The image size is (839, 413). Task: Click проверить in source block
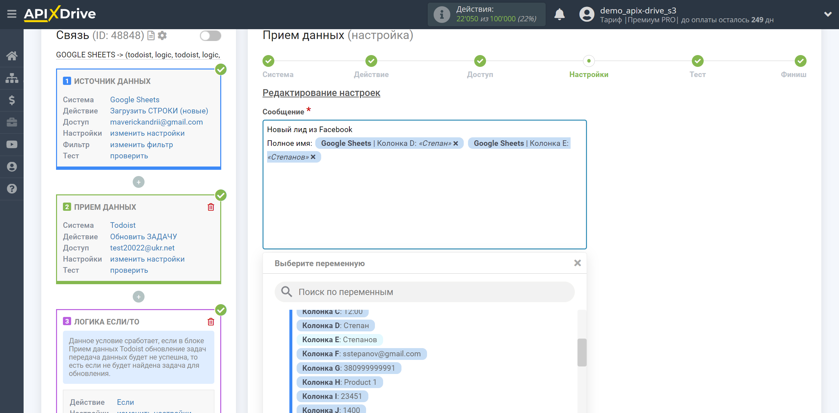(x=129, y=156)
